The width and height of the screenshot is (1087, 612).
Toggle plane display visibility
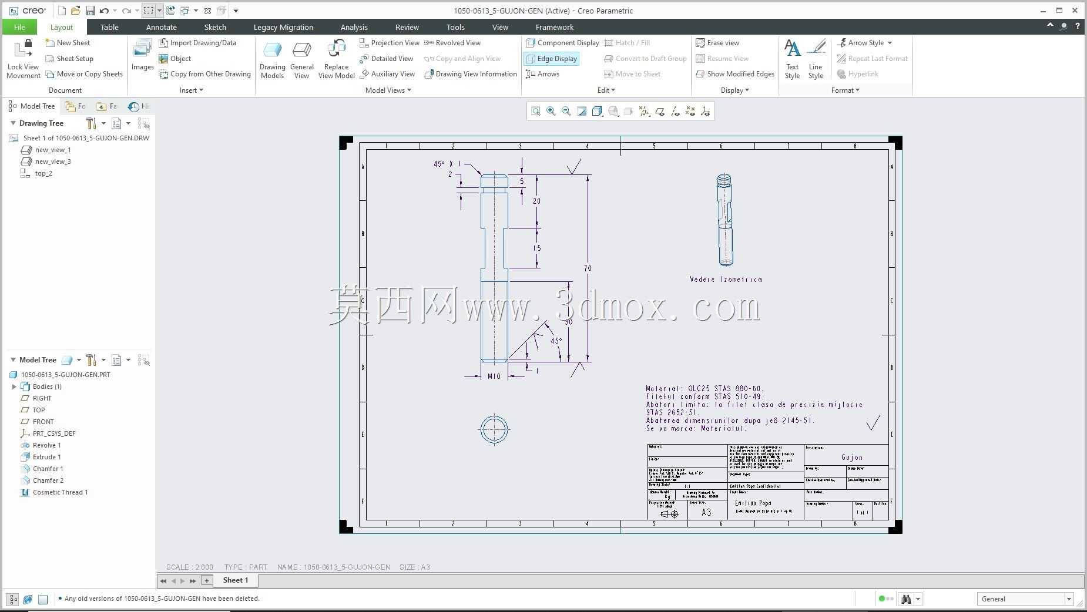(x=660, y=112)
